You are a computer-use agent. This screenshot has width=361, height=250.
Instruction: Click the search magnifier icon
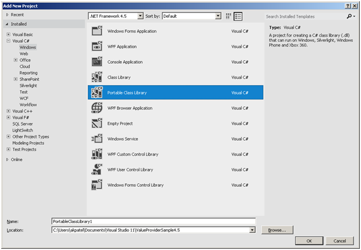coord(350,16)
